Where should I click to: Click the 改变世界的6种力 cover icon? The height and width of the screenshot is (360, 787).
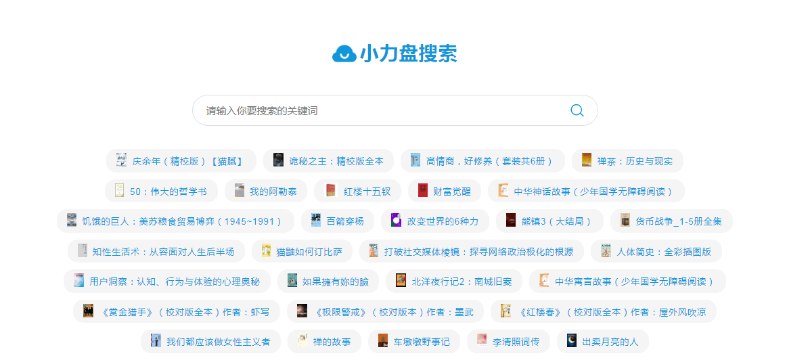coord(397,221)
